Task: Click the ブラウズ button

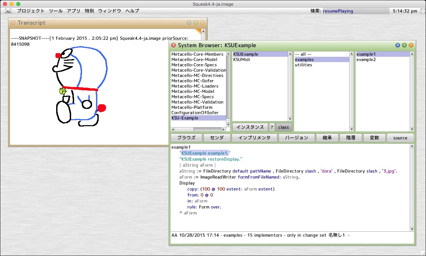Action: [x=186, y=138]
